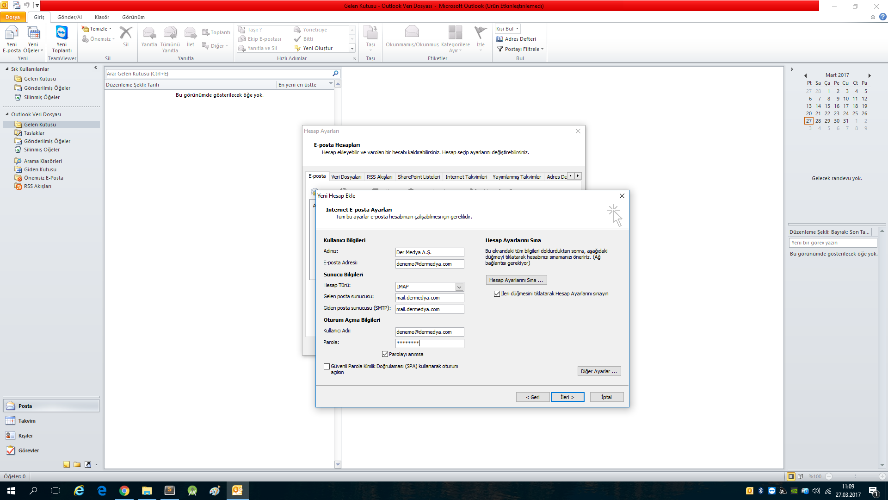Switch to Görünüm ribbon tab
The height and width of the screenshot is (500, 888).
point(133,17)
